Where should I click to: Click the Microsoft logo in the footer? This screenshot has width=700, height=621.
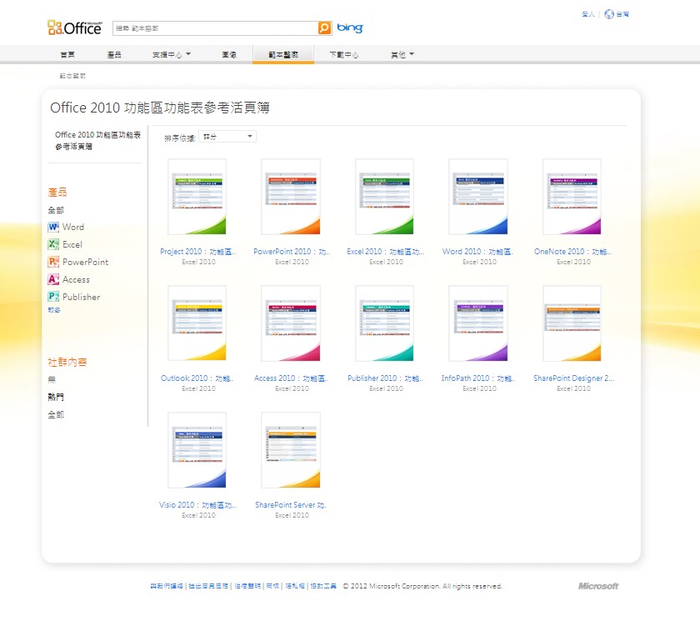(x=598, y=586)
